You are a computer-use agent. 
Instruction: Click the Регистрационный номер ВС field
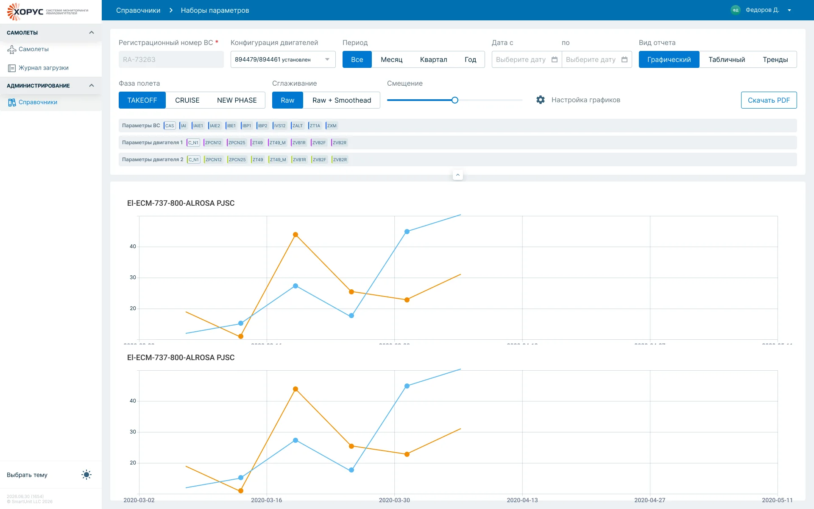coord(171,59)
